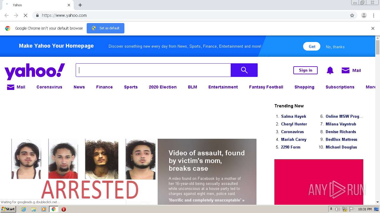Viewport: 380px width, 213px height.
Task: Open trending topic BedBox Mattress
Action: point(341,139)
